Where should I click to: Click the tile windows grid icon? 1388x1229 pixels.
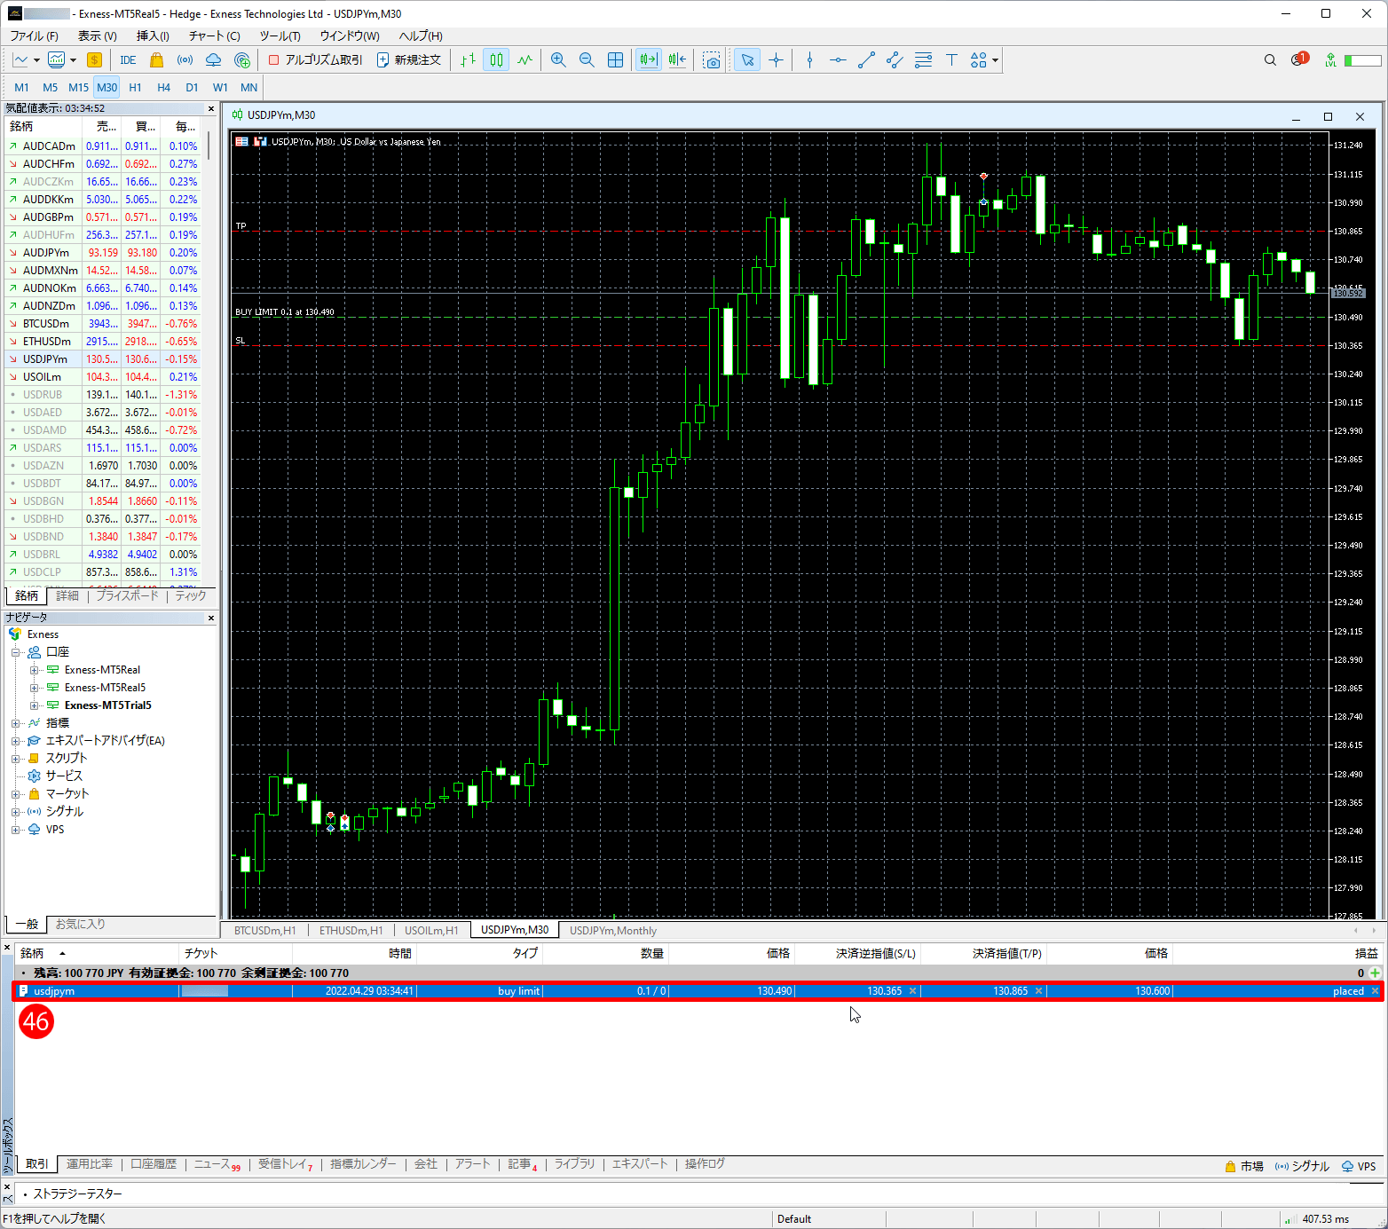tap(615, 59)
